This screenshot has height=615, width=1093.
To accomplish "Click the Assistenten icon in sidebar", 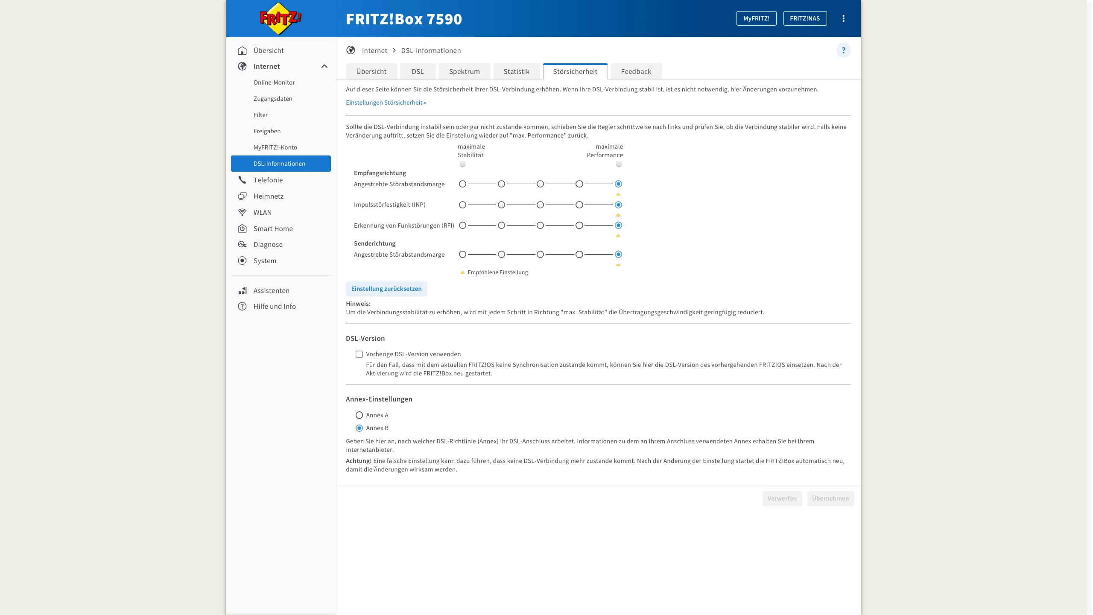I will pyautogui.click(x=242, y=290).
